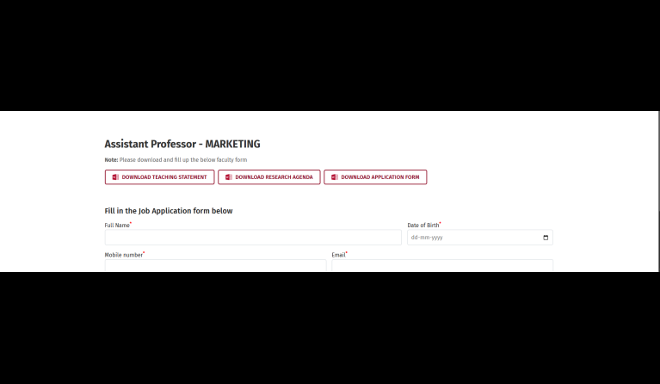Select the year segment 'yyyy' of date field
The width and height of the screenshot is (660, 384).
pos(436,238)
